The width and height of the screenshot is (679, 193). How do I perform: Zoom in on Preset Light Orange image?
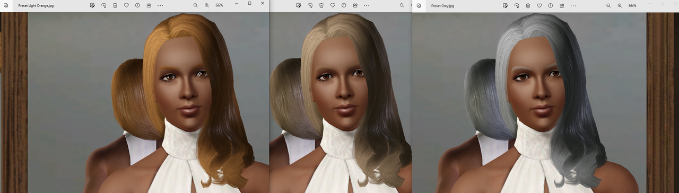point(207,5)
